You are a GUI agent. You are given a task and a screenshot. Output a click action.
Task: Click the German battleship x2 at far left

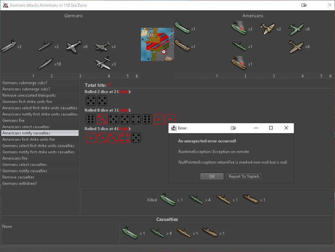pyautogui.click(x=9, y=46)
